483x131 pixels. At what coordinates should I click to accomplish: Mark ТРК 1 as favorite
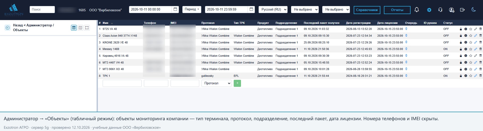(471, 76)
